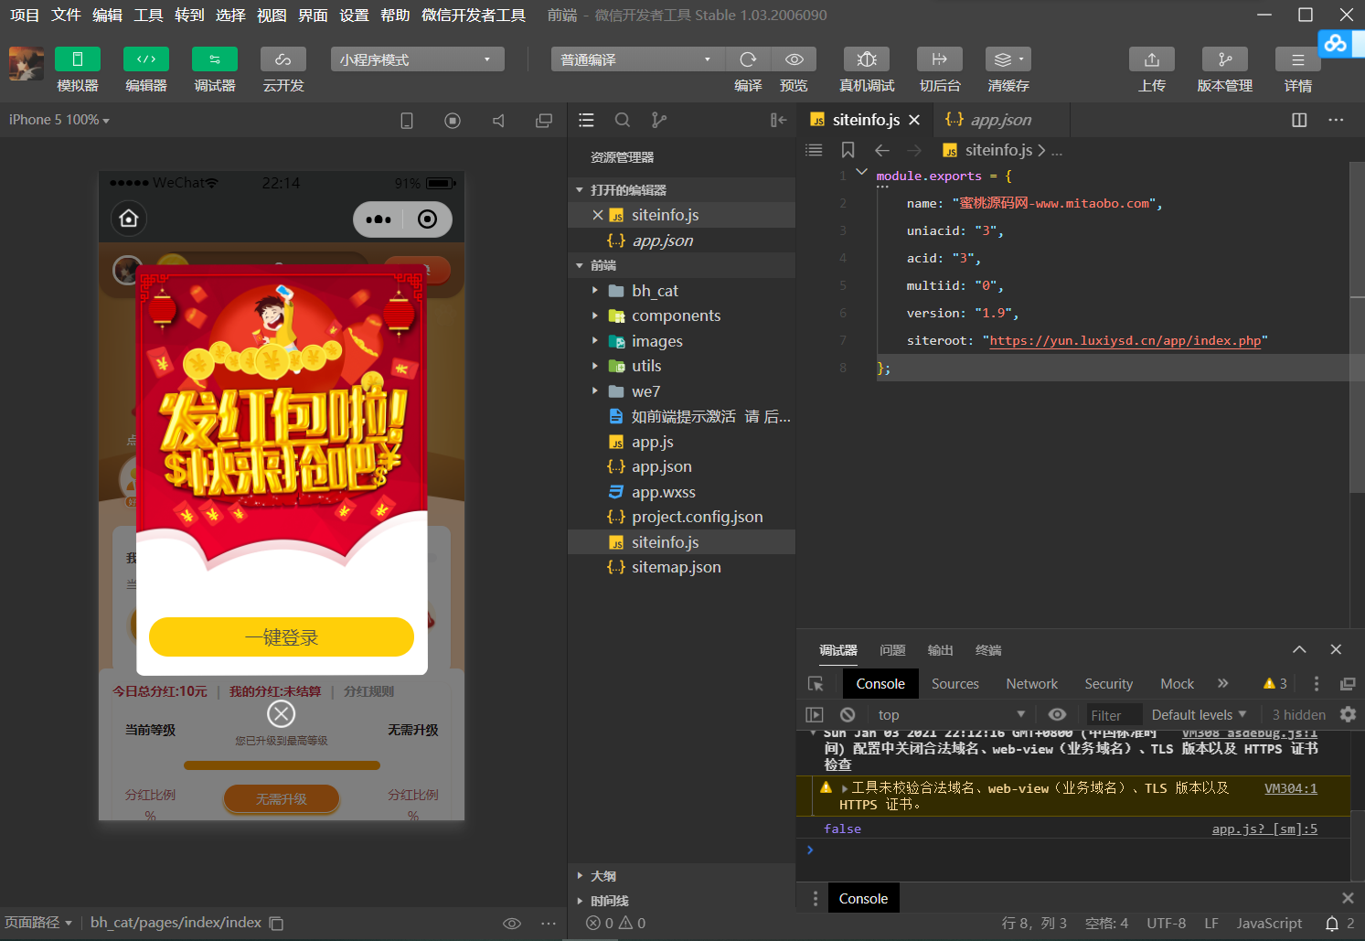Switch to the Network devtools tab

tap(1031, 684)
